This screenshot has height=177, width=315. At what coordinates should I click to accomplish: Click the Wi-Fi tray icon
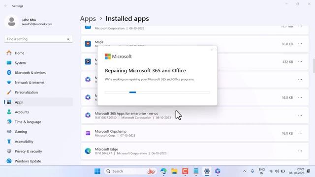click(x=271, y=171)
